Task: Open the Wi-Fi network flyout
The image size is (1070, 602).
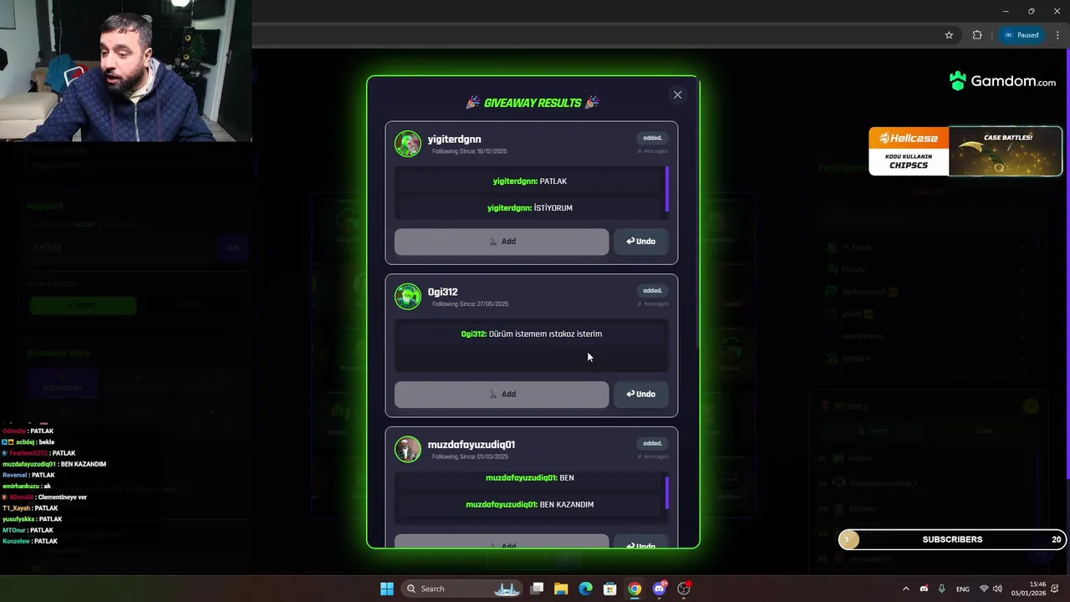Action: pyautogui.click(x=984, y=589)
